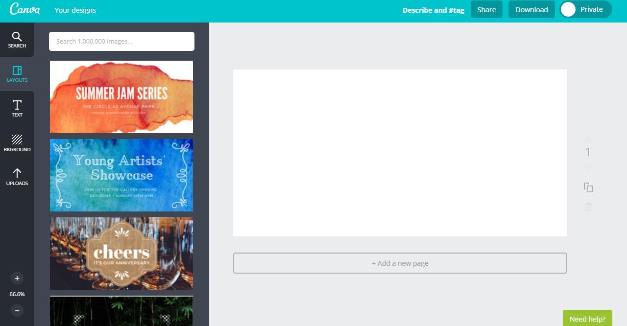The image size is (627, 326).
Task: Open the Text sidebar tool
Action: click(x=17, y=109)
